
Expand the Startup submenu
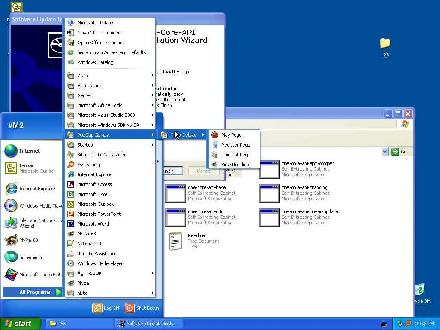110,145
